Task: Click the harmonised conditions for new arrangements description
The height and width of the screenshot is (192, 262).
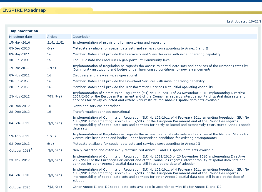Action: click(160, 68)
